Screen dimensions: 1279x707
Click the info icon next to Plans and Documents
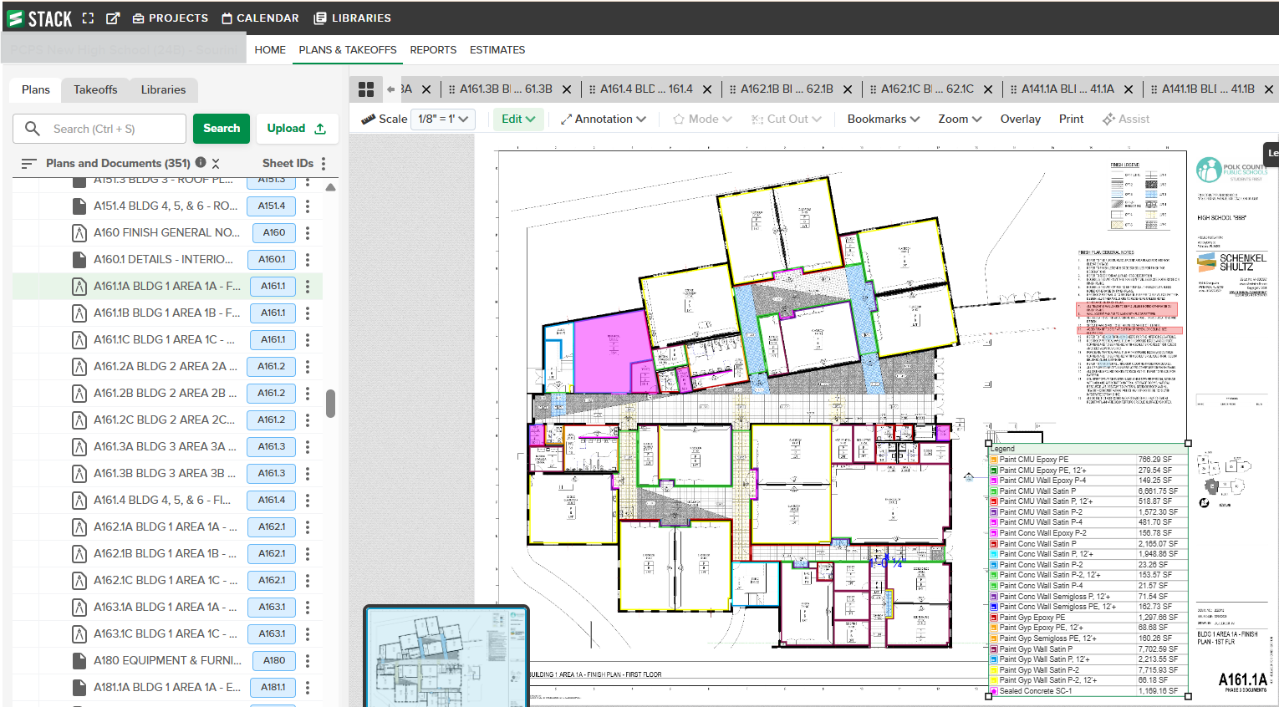[201, 163]
